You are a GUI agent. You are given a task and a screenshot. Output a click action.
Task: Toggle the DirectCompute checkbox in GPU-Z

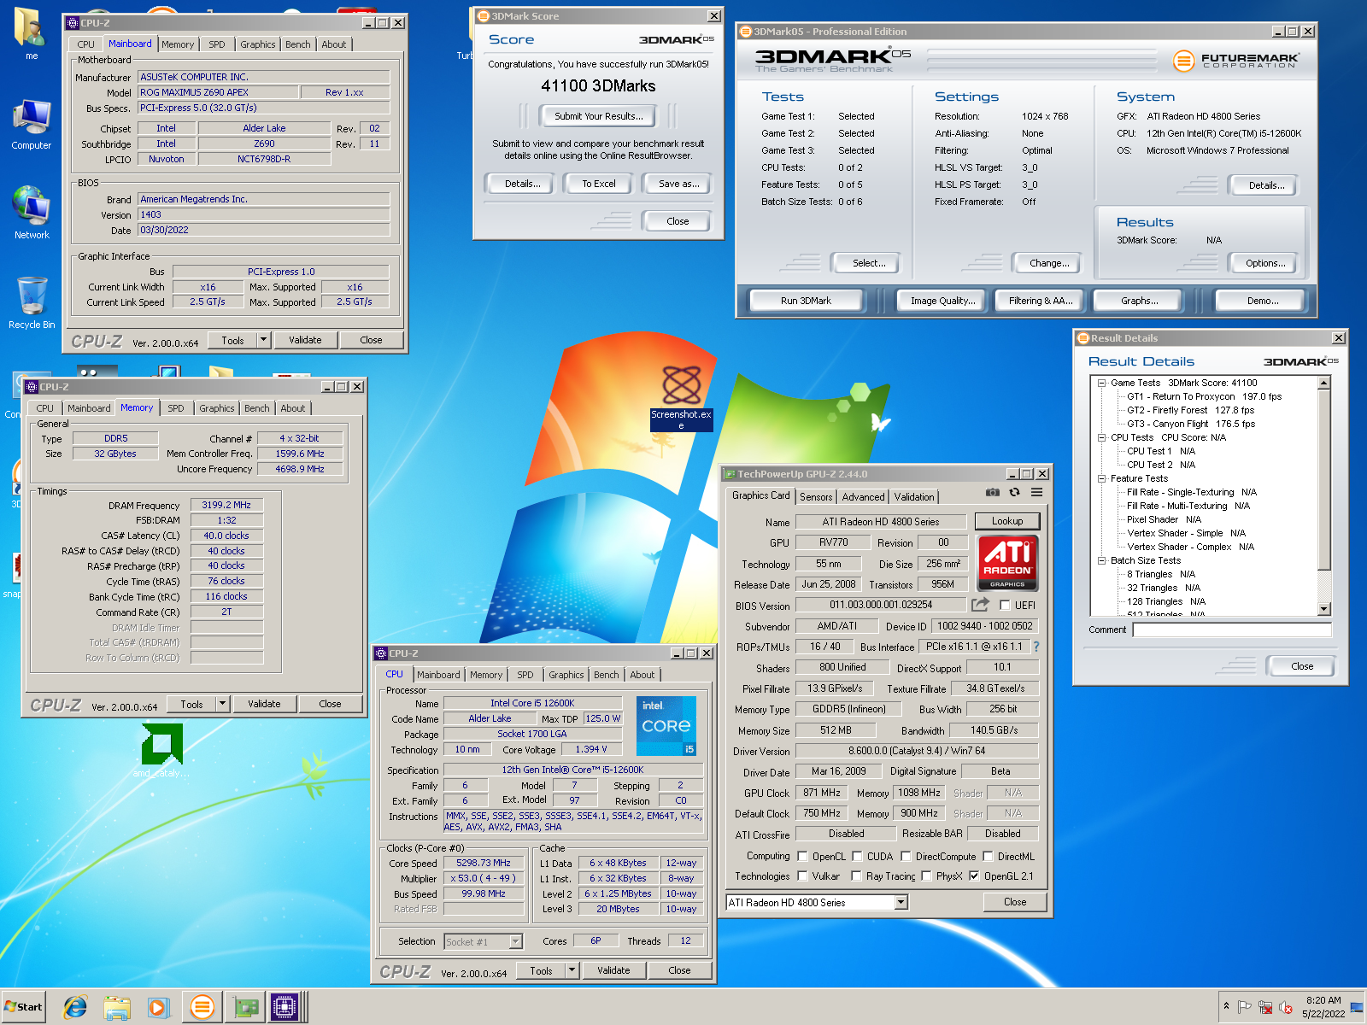point(906,856)
